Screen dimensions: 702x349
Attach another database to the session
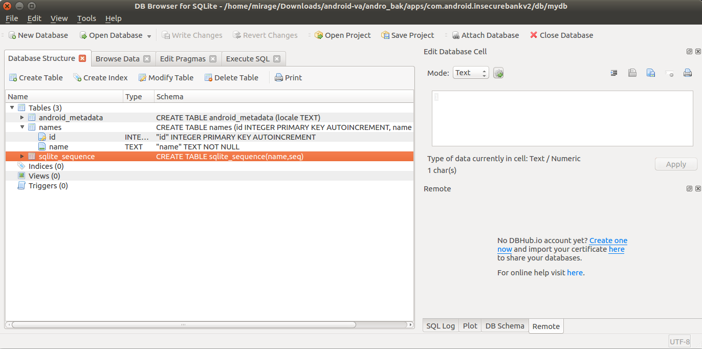[x=485, y=35]
